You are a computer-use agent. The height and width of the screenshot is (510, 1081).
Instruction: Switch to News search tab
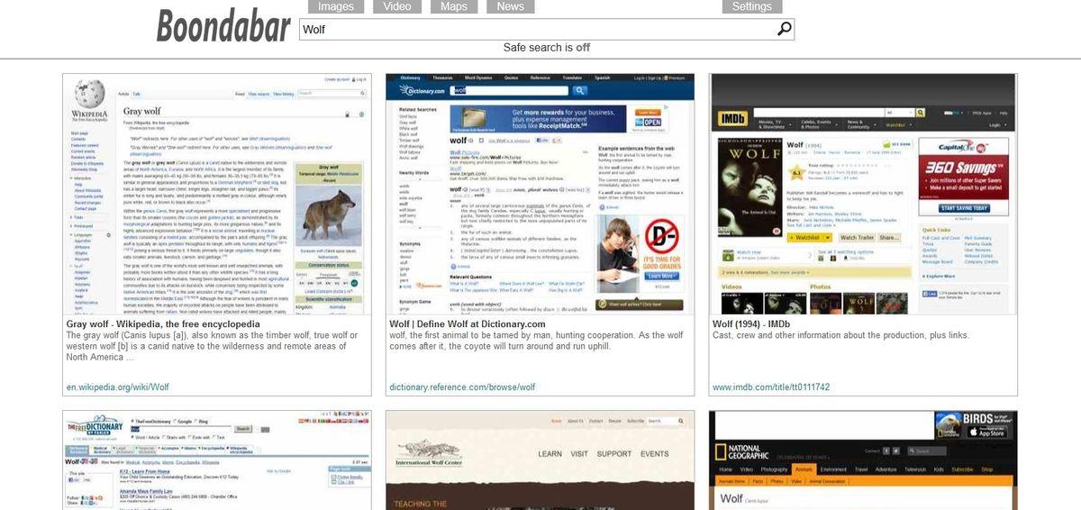tap(510, 6)
